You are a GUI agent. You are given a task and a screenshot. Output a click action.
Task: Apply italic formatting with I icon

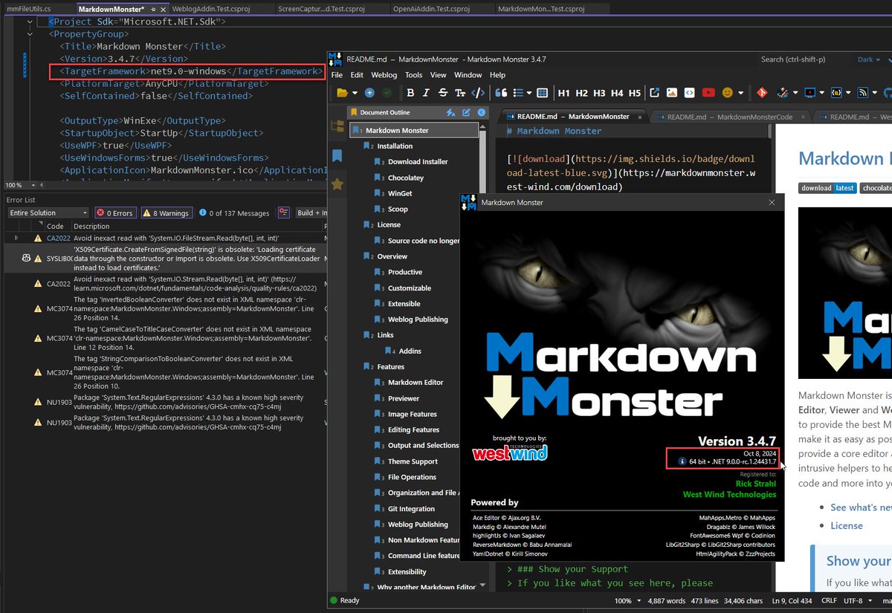[x=426, y=93]
